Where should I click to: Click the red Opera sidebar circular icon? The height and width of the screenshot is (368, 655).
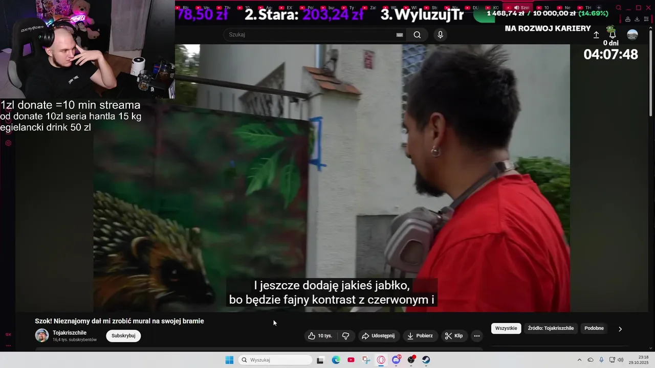pyautogui.click(x=8, y=143)
